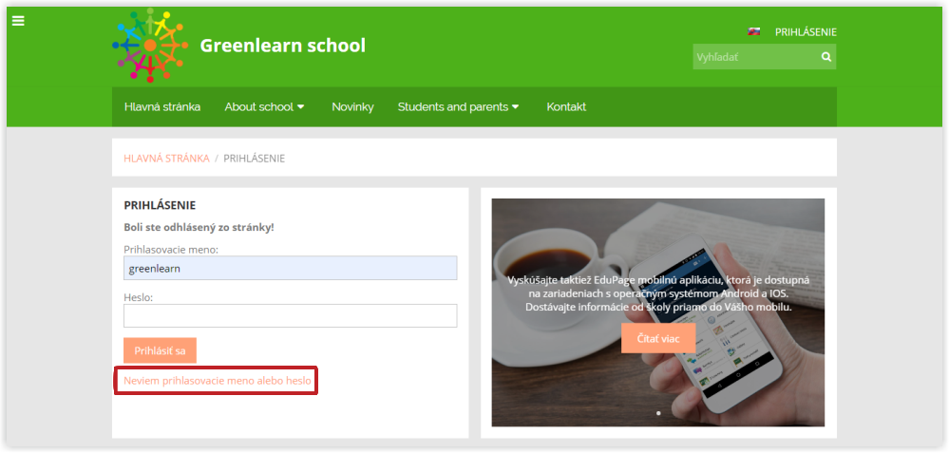Go to Hlavná stránka menu item
The image size is (949, 453).
coord(162,107)
